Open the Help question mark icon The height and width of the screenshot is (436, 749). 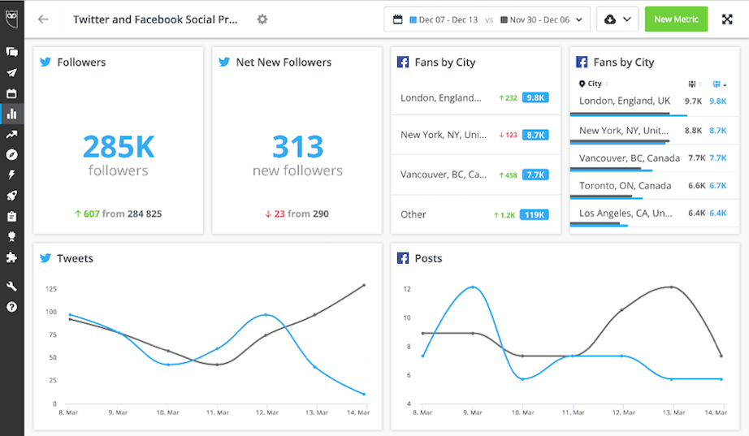coord(11,307)
